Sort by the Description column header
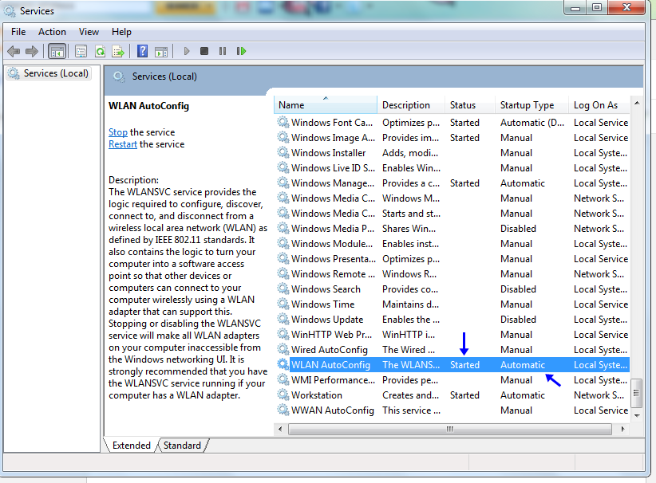The image size is (656, 483). pyautogui.click(x=411, y=105)
